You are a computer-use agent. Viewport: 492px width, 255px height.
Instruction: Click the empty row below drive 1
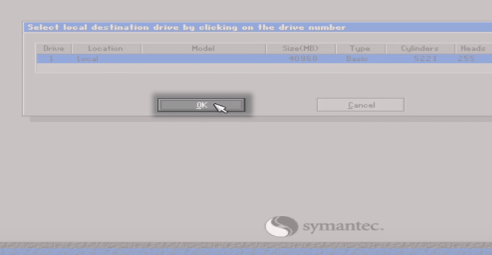[x=264, y=68]
